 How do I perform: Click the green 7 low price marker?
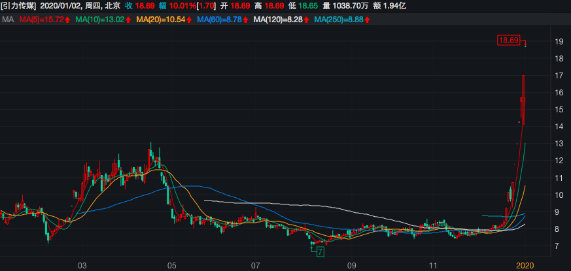[x=320, y=251]
